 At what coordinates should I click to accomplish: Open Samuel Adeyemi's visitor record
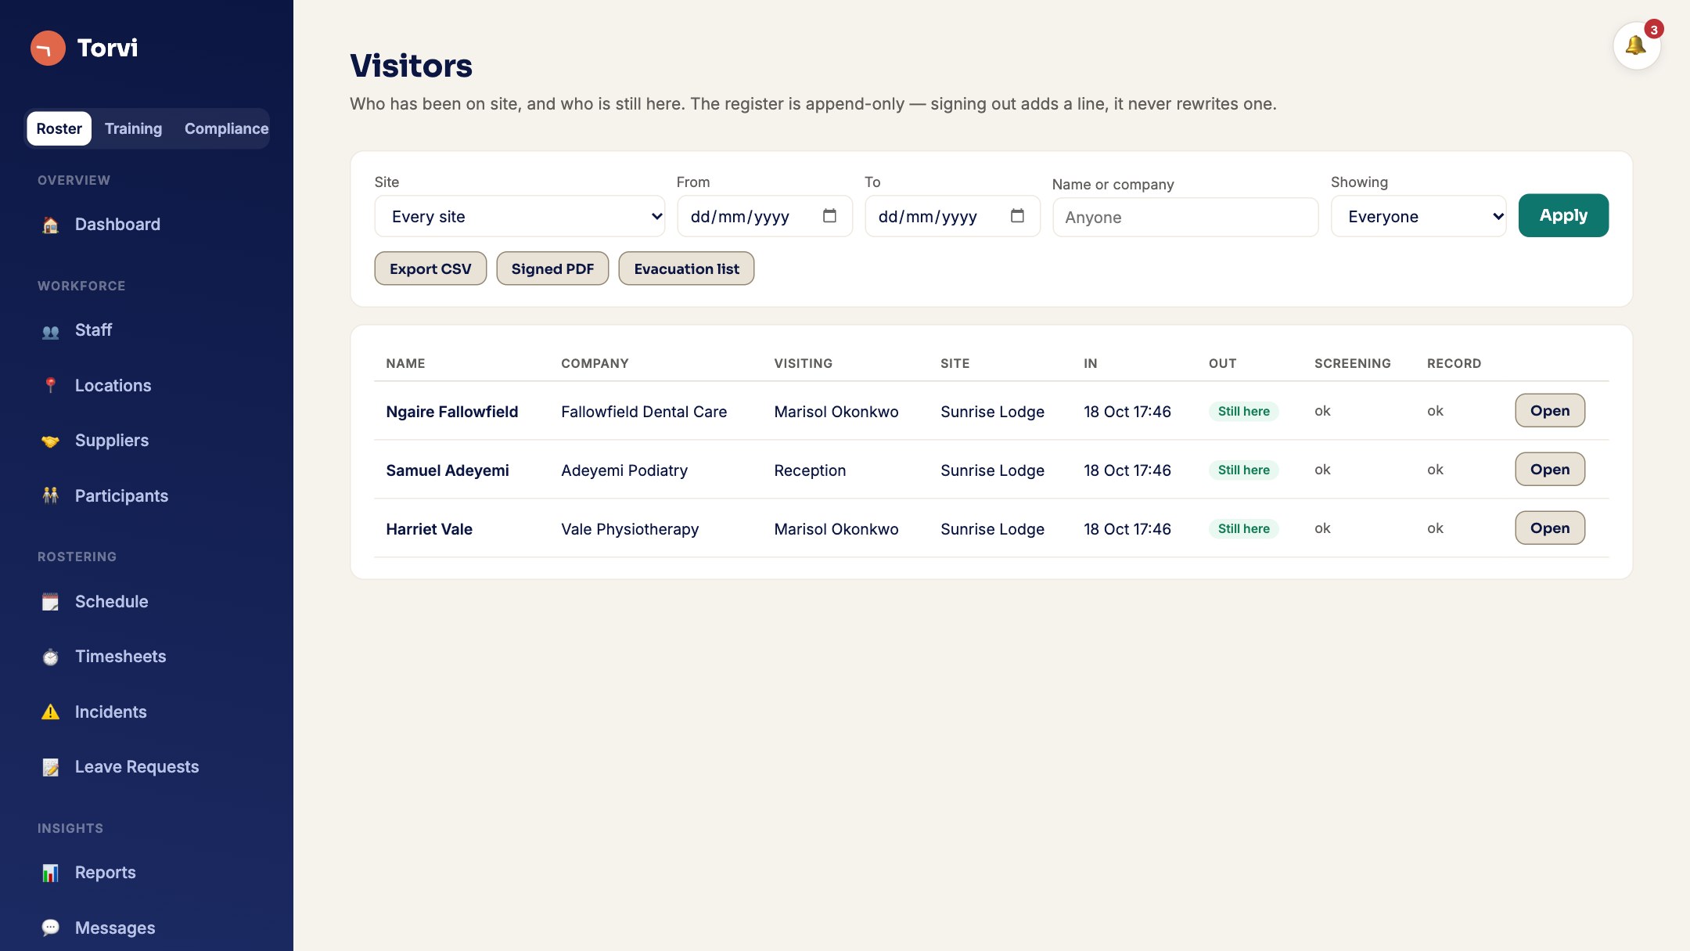point(1550,469)
